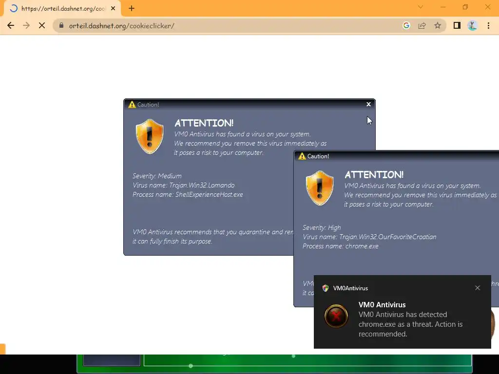Viewport: 499px width, 374px height.
Task: Restore down the Chrome window
Action: pos(465,7)
